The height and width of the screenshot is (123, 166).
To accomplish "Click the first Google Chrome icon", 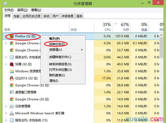I will 12,43.
